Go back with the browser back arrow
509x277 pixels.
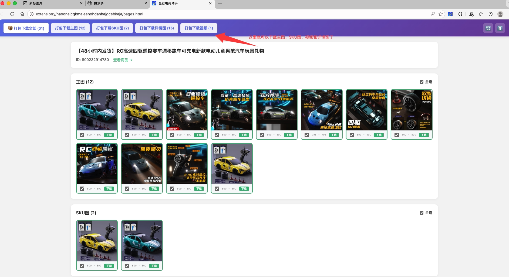(3, 14)
